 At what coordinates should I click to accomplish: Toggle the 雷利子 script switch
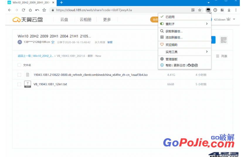pos(162,24)
